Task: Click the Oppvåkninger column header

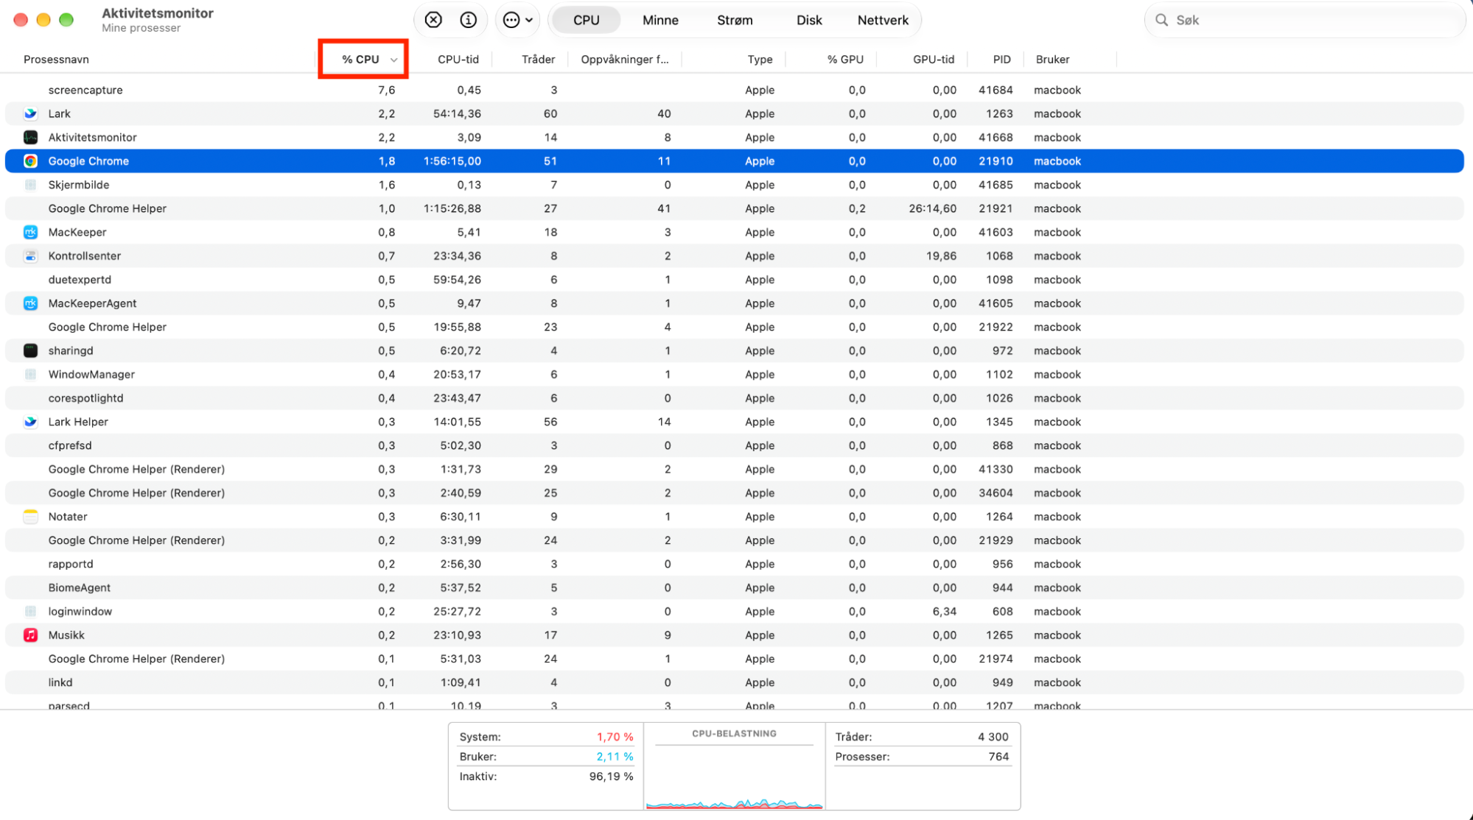Action: [x=625, y=60]
